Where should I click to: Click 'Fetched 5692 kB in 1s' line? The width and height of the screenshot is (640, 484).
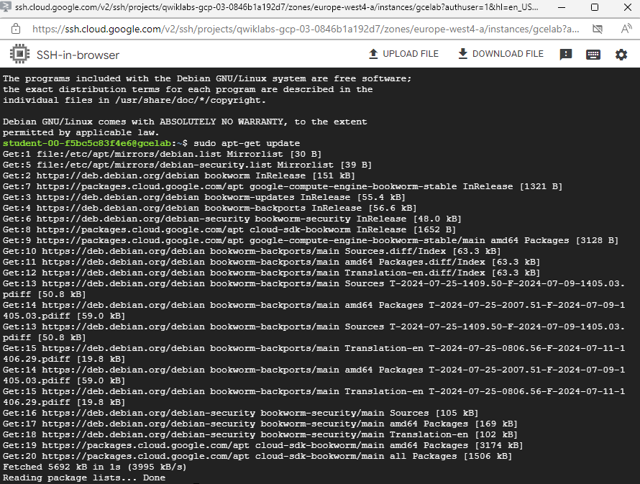pos(94,467)
